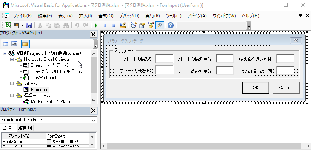Viewport: 311px width, 150px height.
Task: Open the ツール(T) menu
Action: 174,16
